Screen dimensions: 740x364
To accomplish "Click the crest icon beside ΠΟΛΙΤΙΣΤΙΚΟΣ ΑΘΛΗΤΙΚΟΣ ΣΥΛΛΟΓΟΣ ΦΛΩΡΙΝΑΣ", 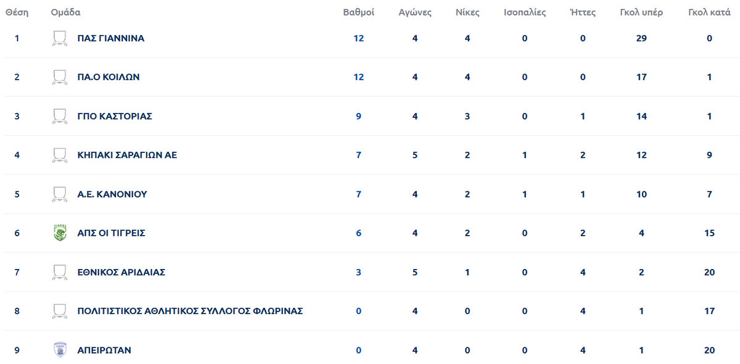I will [x=60, y=311].
